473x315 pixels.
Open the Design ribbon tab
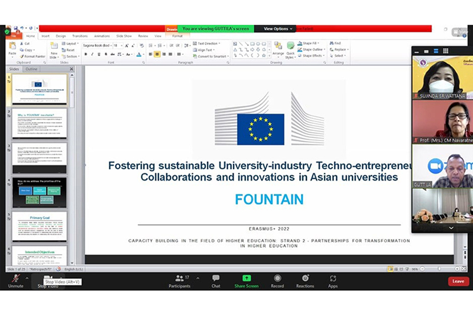click(61, 36)
